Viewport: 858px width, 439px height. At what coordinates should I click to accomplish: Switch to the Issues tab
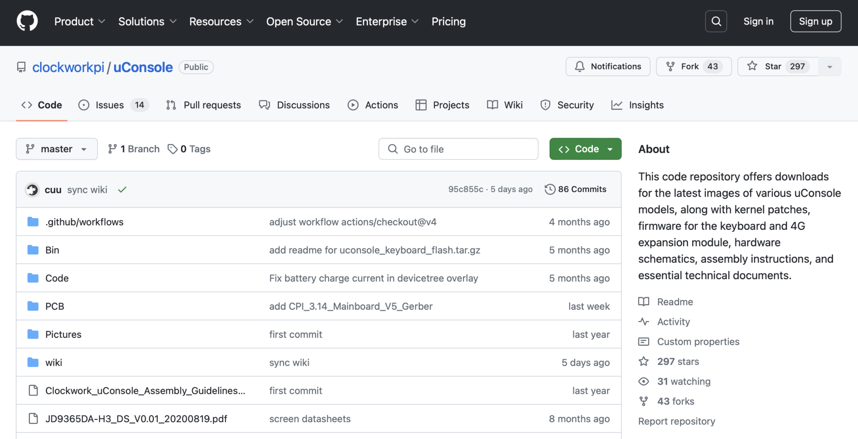109,105
